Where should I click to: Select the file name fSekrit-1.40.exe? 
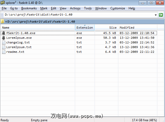click(x=21, y=33)
